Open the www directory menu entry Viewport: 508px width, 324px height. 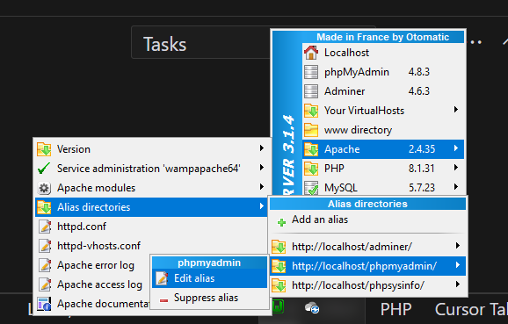click(x=383, y=130)
